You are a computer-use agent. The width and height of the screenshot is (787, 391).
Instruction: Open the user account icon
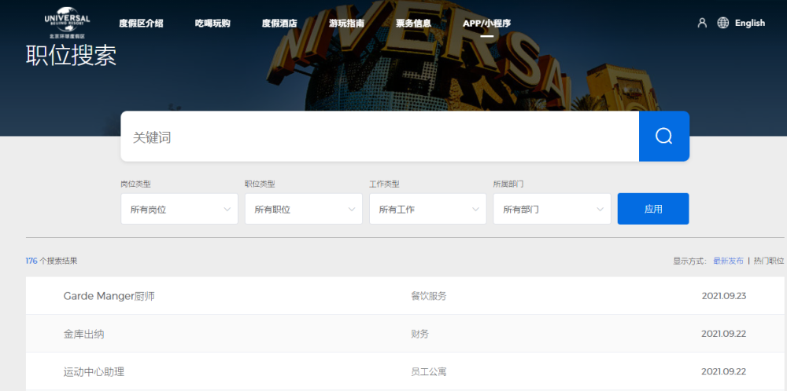[x=702, y=23]
